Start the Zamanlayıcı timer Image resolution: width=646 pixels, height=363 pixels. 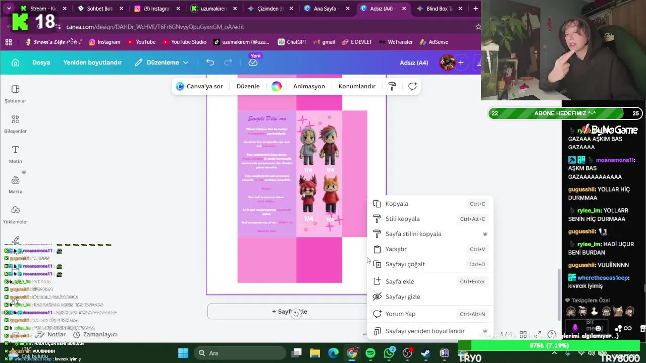[95, 334]
